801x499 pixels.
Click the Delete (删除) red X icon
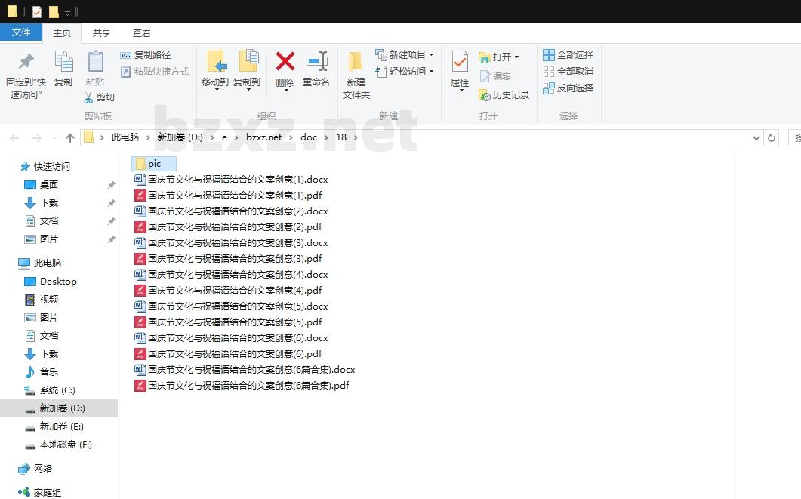[285, 62]
